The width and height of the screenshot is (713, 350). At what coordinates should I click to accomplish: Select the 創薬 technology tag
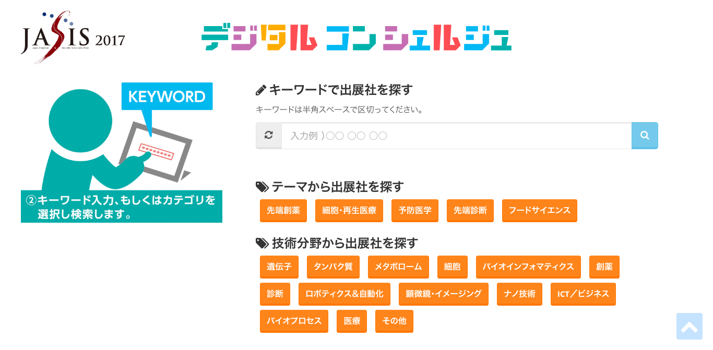(604, 267)
